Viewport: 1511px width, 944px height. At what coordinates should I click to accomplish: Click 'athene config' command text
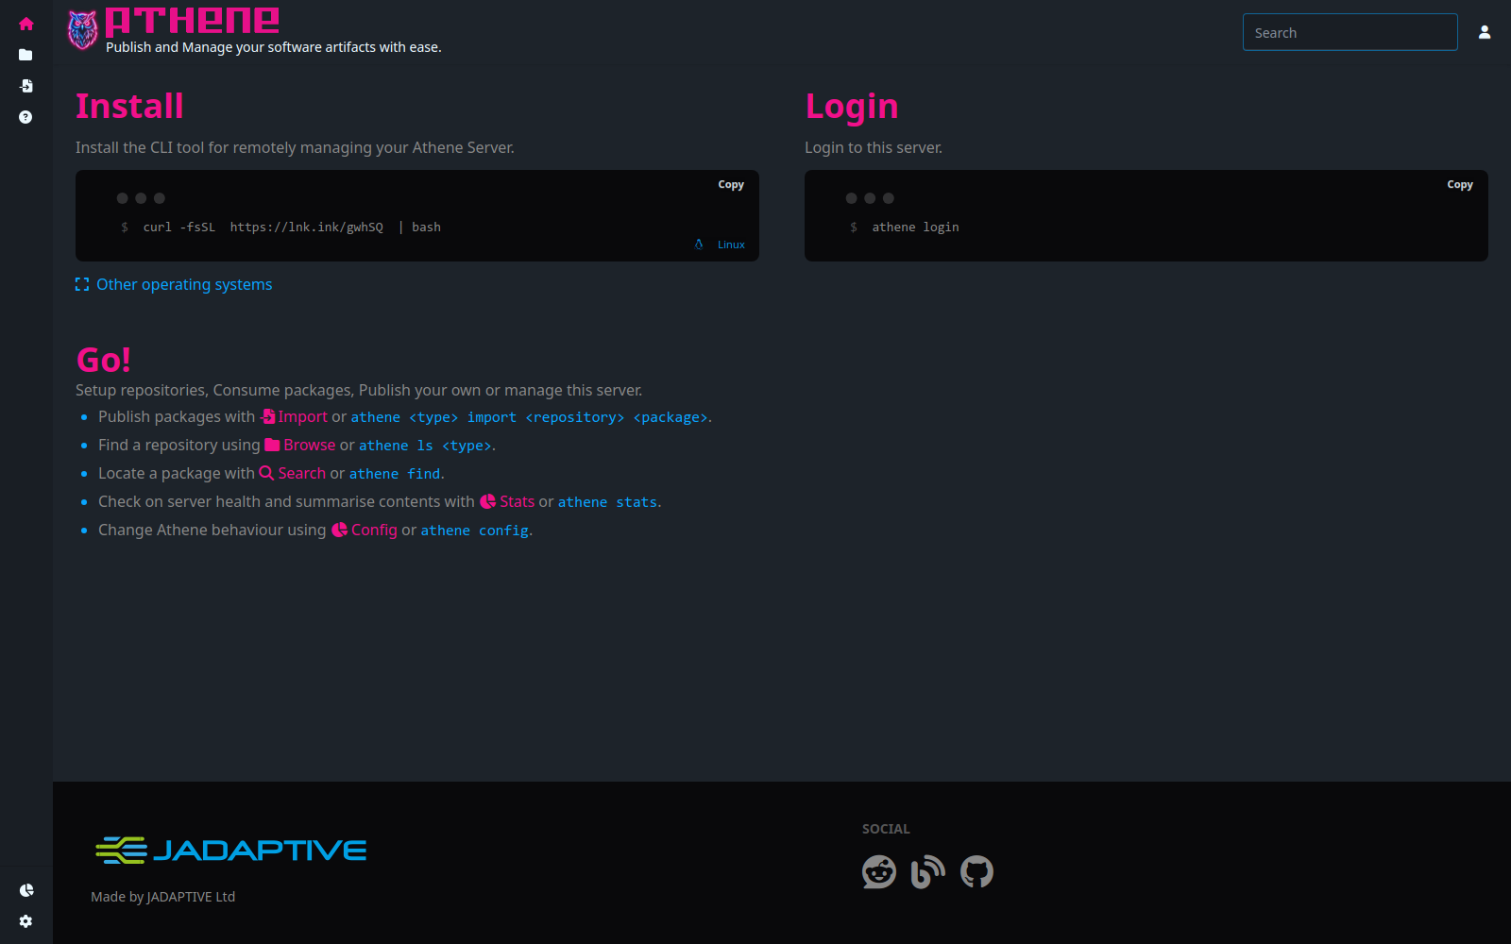474,531
